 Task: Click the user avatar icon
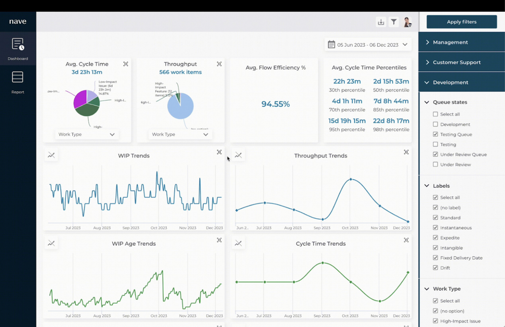click(x=407, y=22)
